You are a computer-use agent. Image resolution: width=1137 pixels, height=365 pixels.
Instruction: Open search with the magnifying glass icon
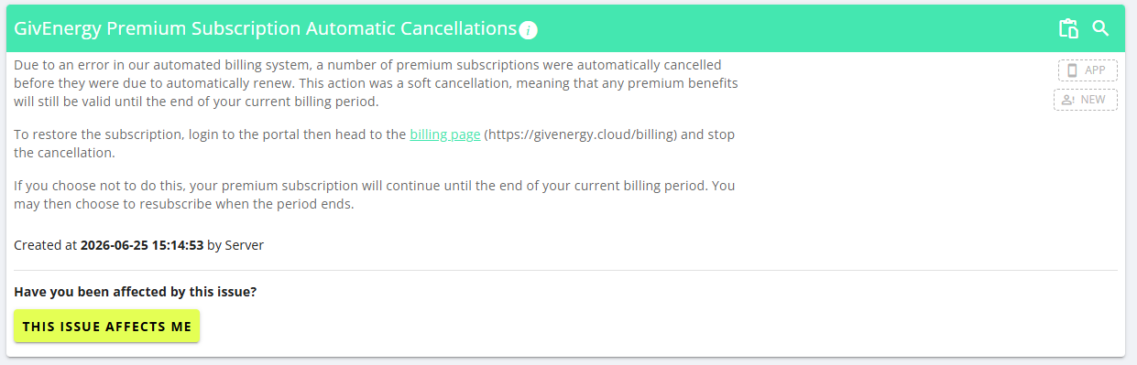pyautogui.click(x=1101, y=28)
